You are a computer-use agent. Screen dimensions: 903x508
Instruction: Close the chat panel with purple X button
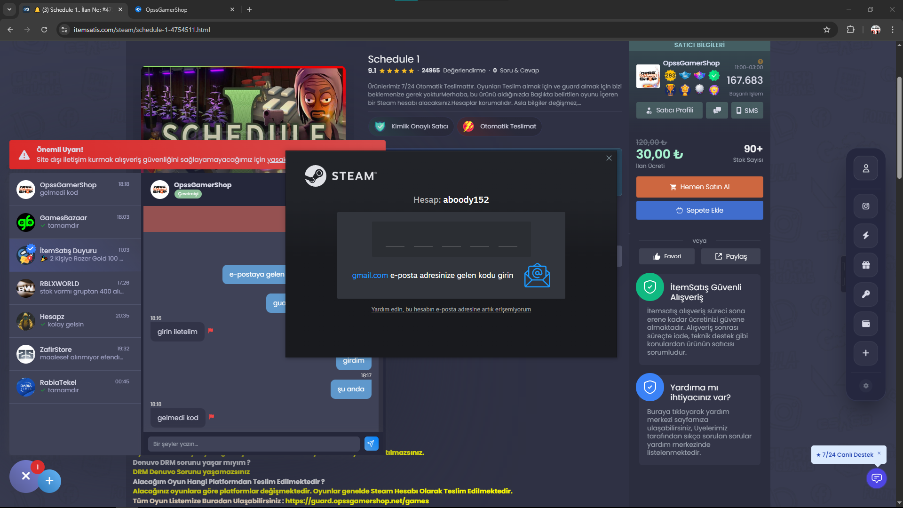coord(26,476)
